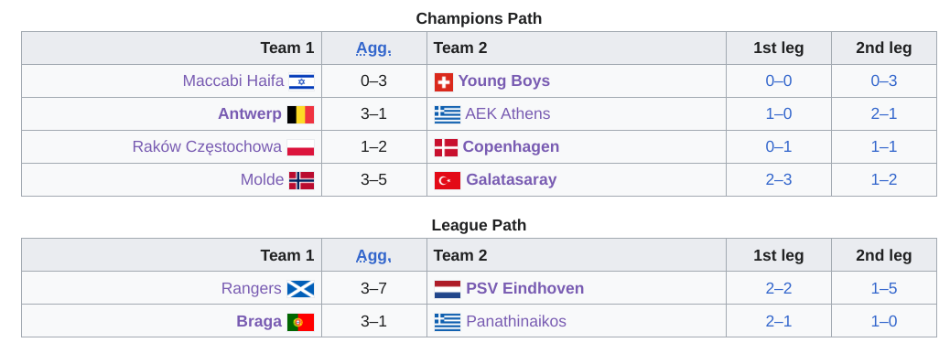The image size is (950, 364).
Task: Click the Portugal flag beside Braga
Action: (x=300, y=321)
